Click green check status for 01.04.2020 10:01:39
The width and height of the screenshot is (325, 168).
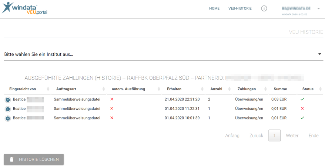tap(302, 118)
